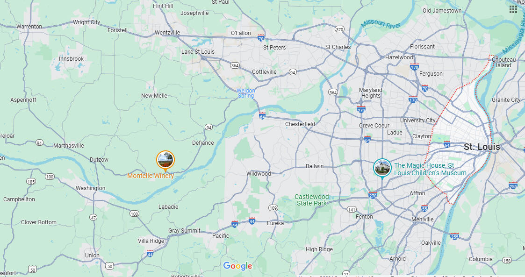Click the I-64 shield near Chesterfield
The width and height of the screenshot is (525, 277).
pos(262,116)
